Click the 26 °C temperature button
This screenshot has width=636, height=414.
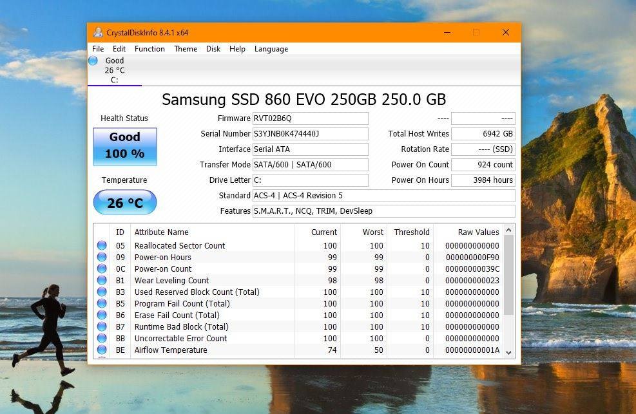(125, 202)
